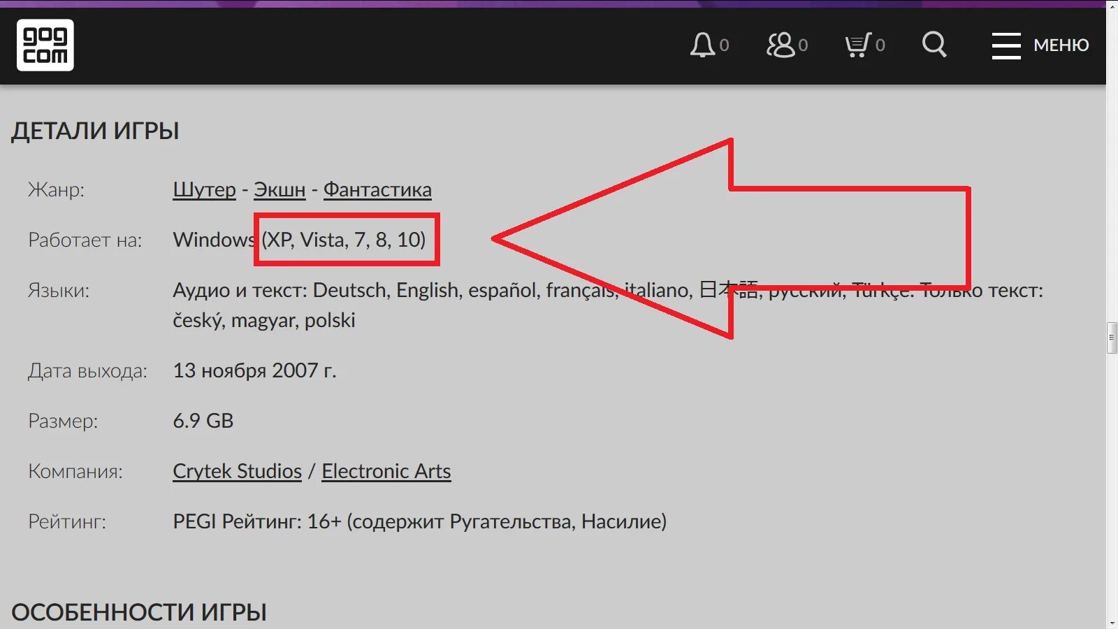Open the Шутер genre link
Image resolution: width=1118 pixels, height=629 pixels.
click(205, 189)
